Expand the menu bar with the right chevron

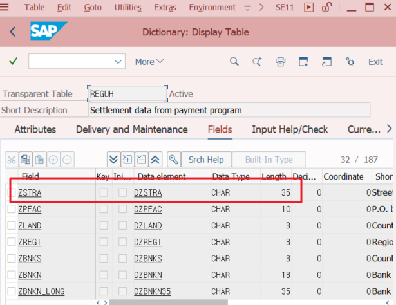click(x=261, y=7)
